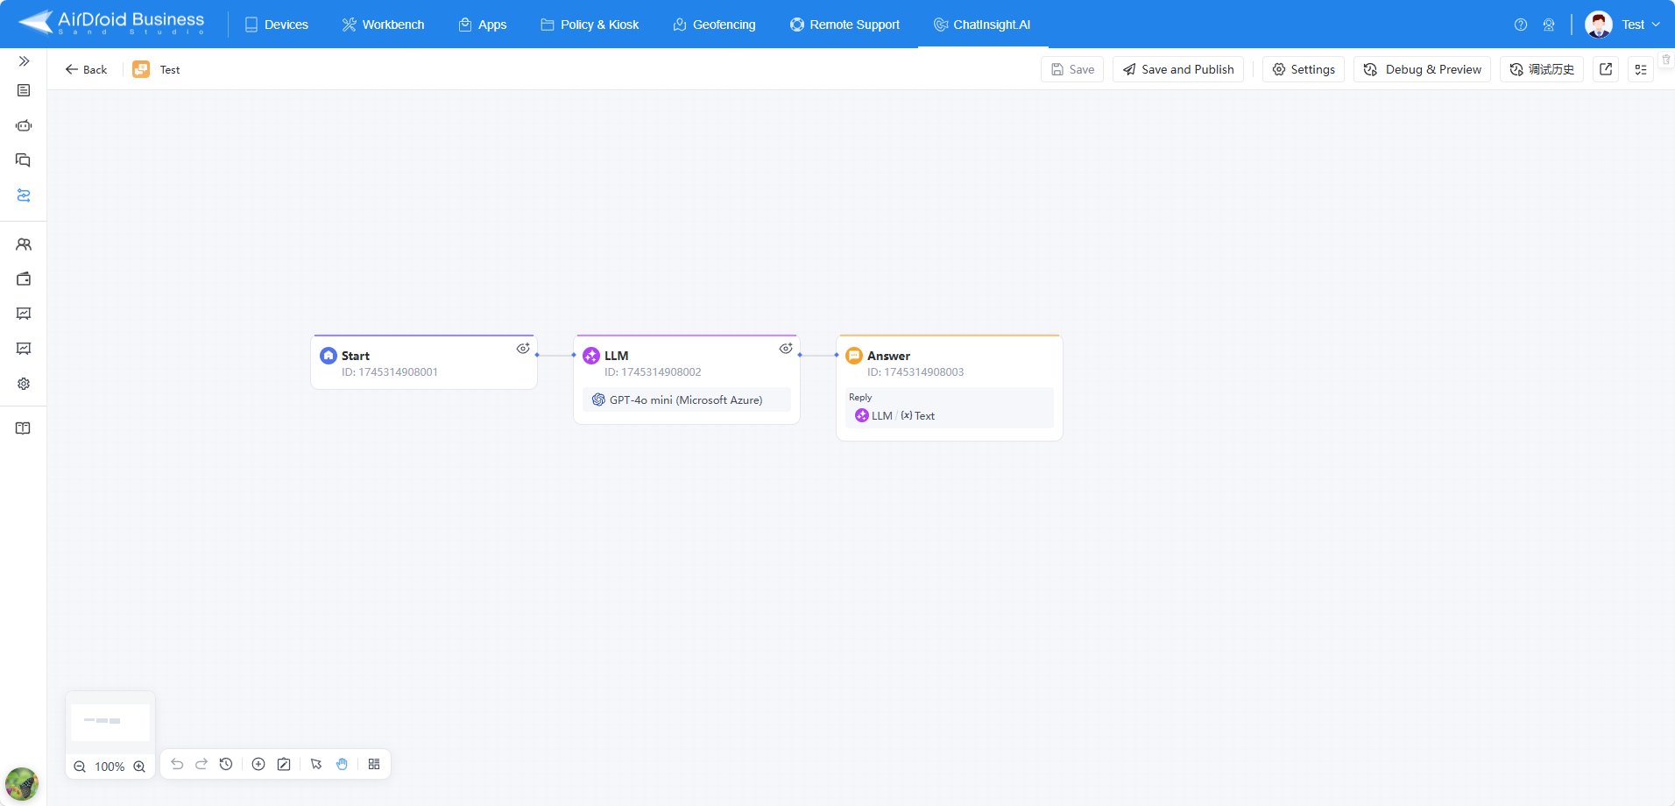Viewport: 1675px width, 806px height.
Task: Open the checklist icon at top right toolbar
Action: (1641, 69)
